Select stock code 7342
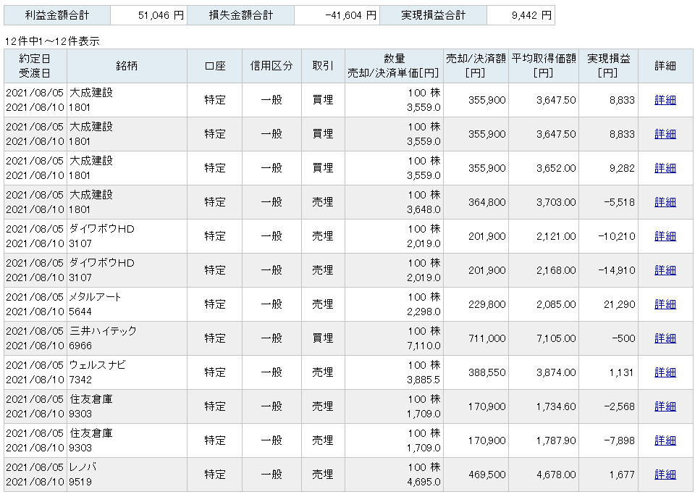 80,380
